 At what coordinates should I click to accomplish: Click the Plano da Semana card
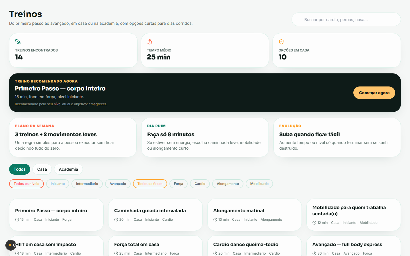click(x=73, y=137)
